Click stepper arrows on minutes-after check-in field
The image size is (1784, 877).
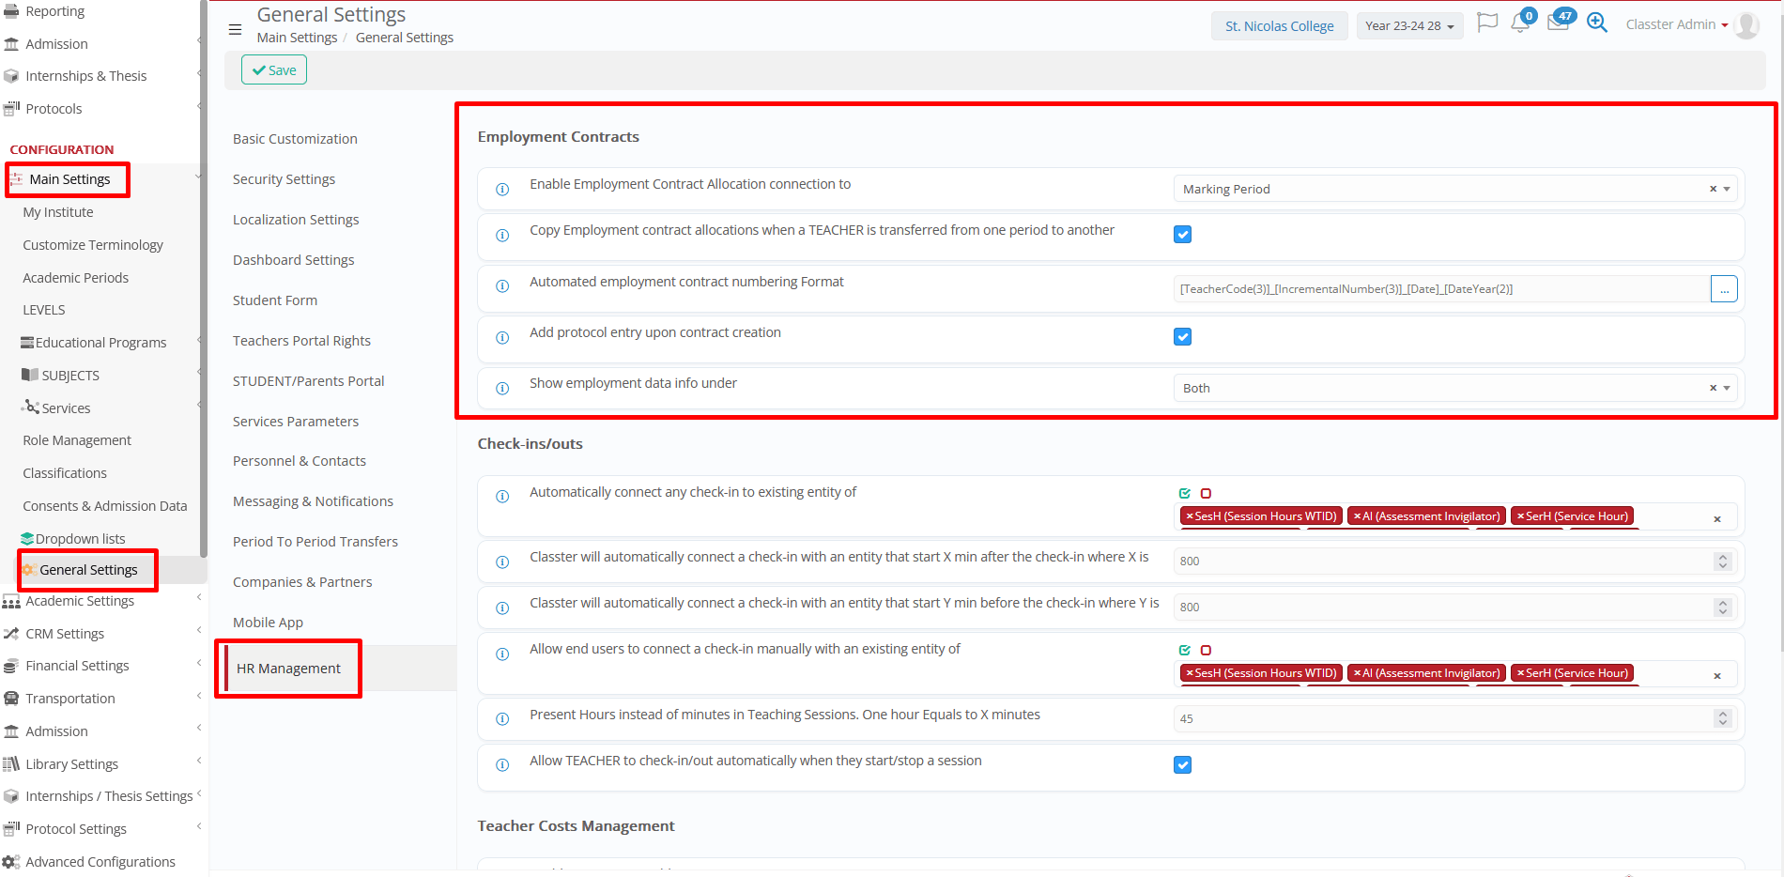pos(1722,562)
